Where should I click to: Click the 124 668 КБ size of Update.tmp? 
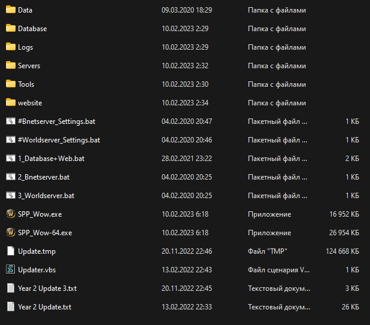(x=342, y=251)
